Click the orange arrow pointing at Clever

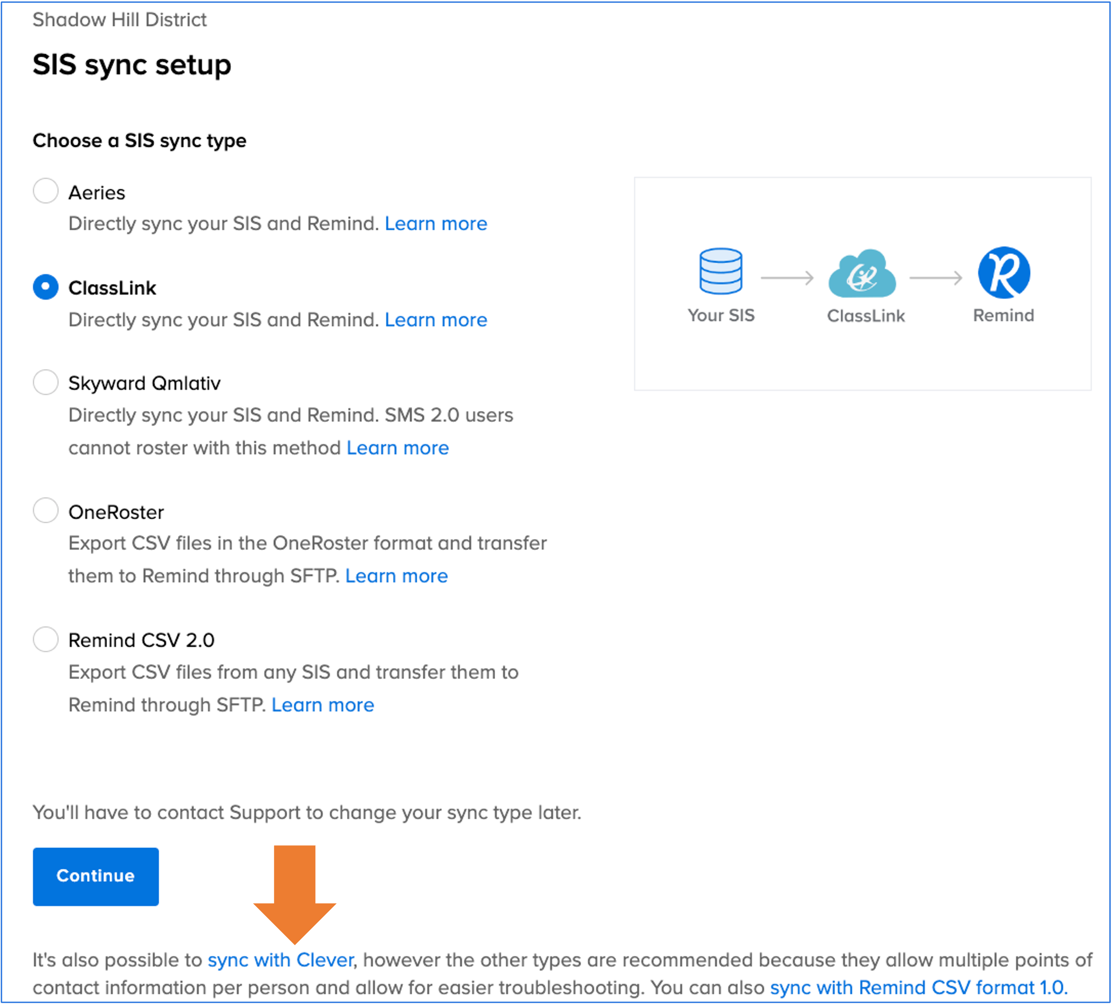coord(295,895)
